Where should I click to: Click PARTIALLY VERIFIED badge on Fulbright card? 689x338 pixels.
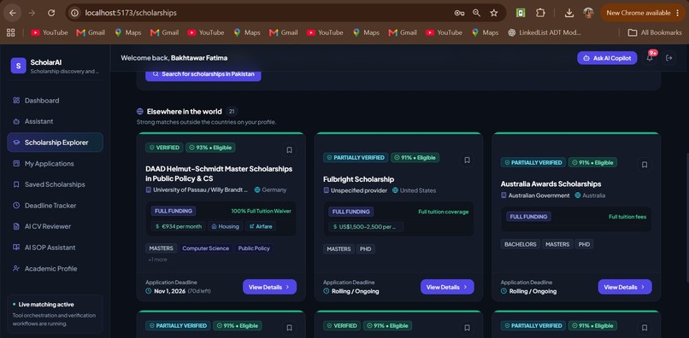[x=356, y=158]
